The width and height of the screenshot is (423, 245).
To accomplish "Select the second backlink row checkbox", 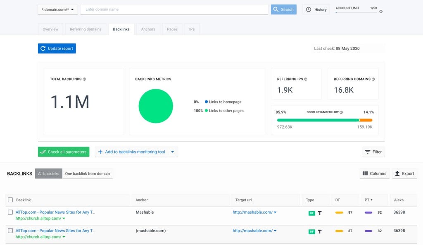I will click(10, 230).
